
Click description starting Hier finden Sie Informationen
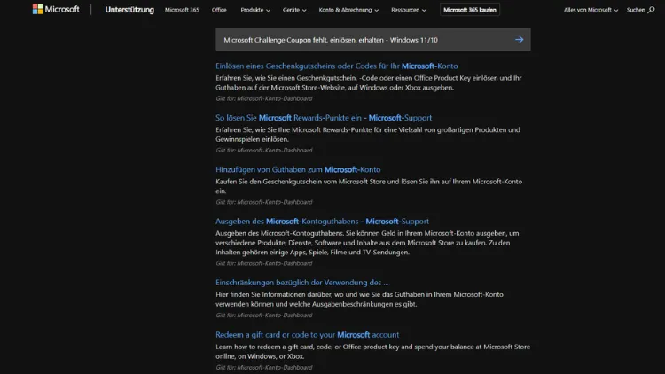coord(359,299)
